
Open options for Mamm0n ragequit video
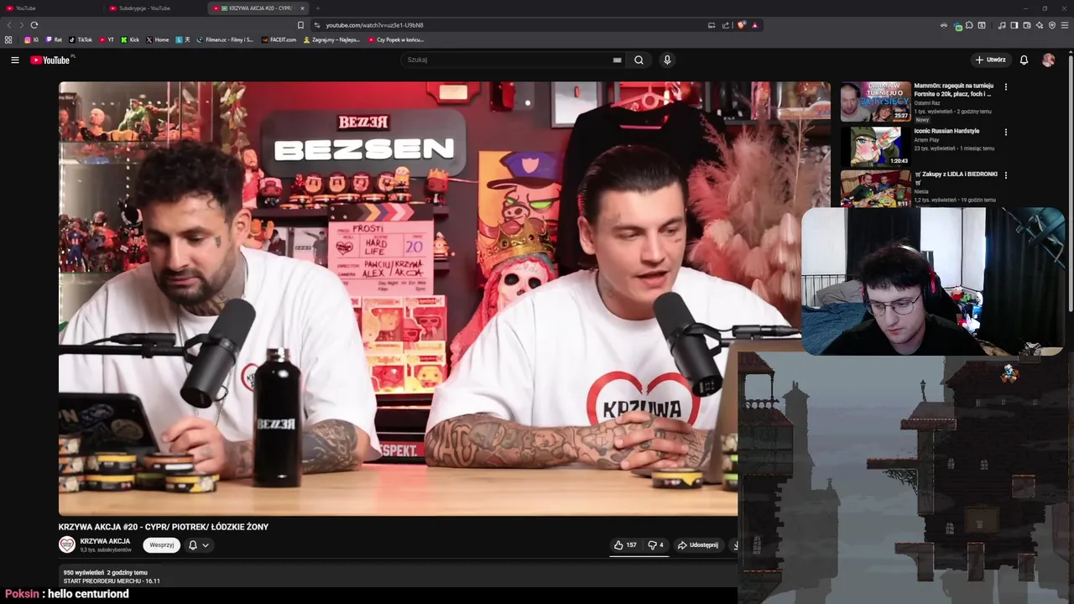(x=1005, y=86)
